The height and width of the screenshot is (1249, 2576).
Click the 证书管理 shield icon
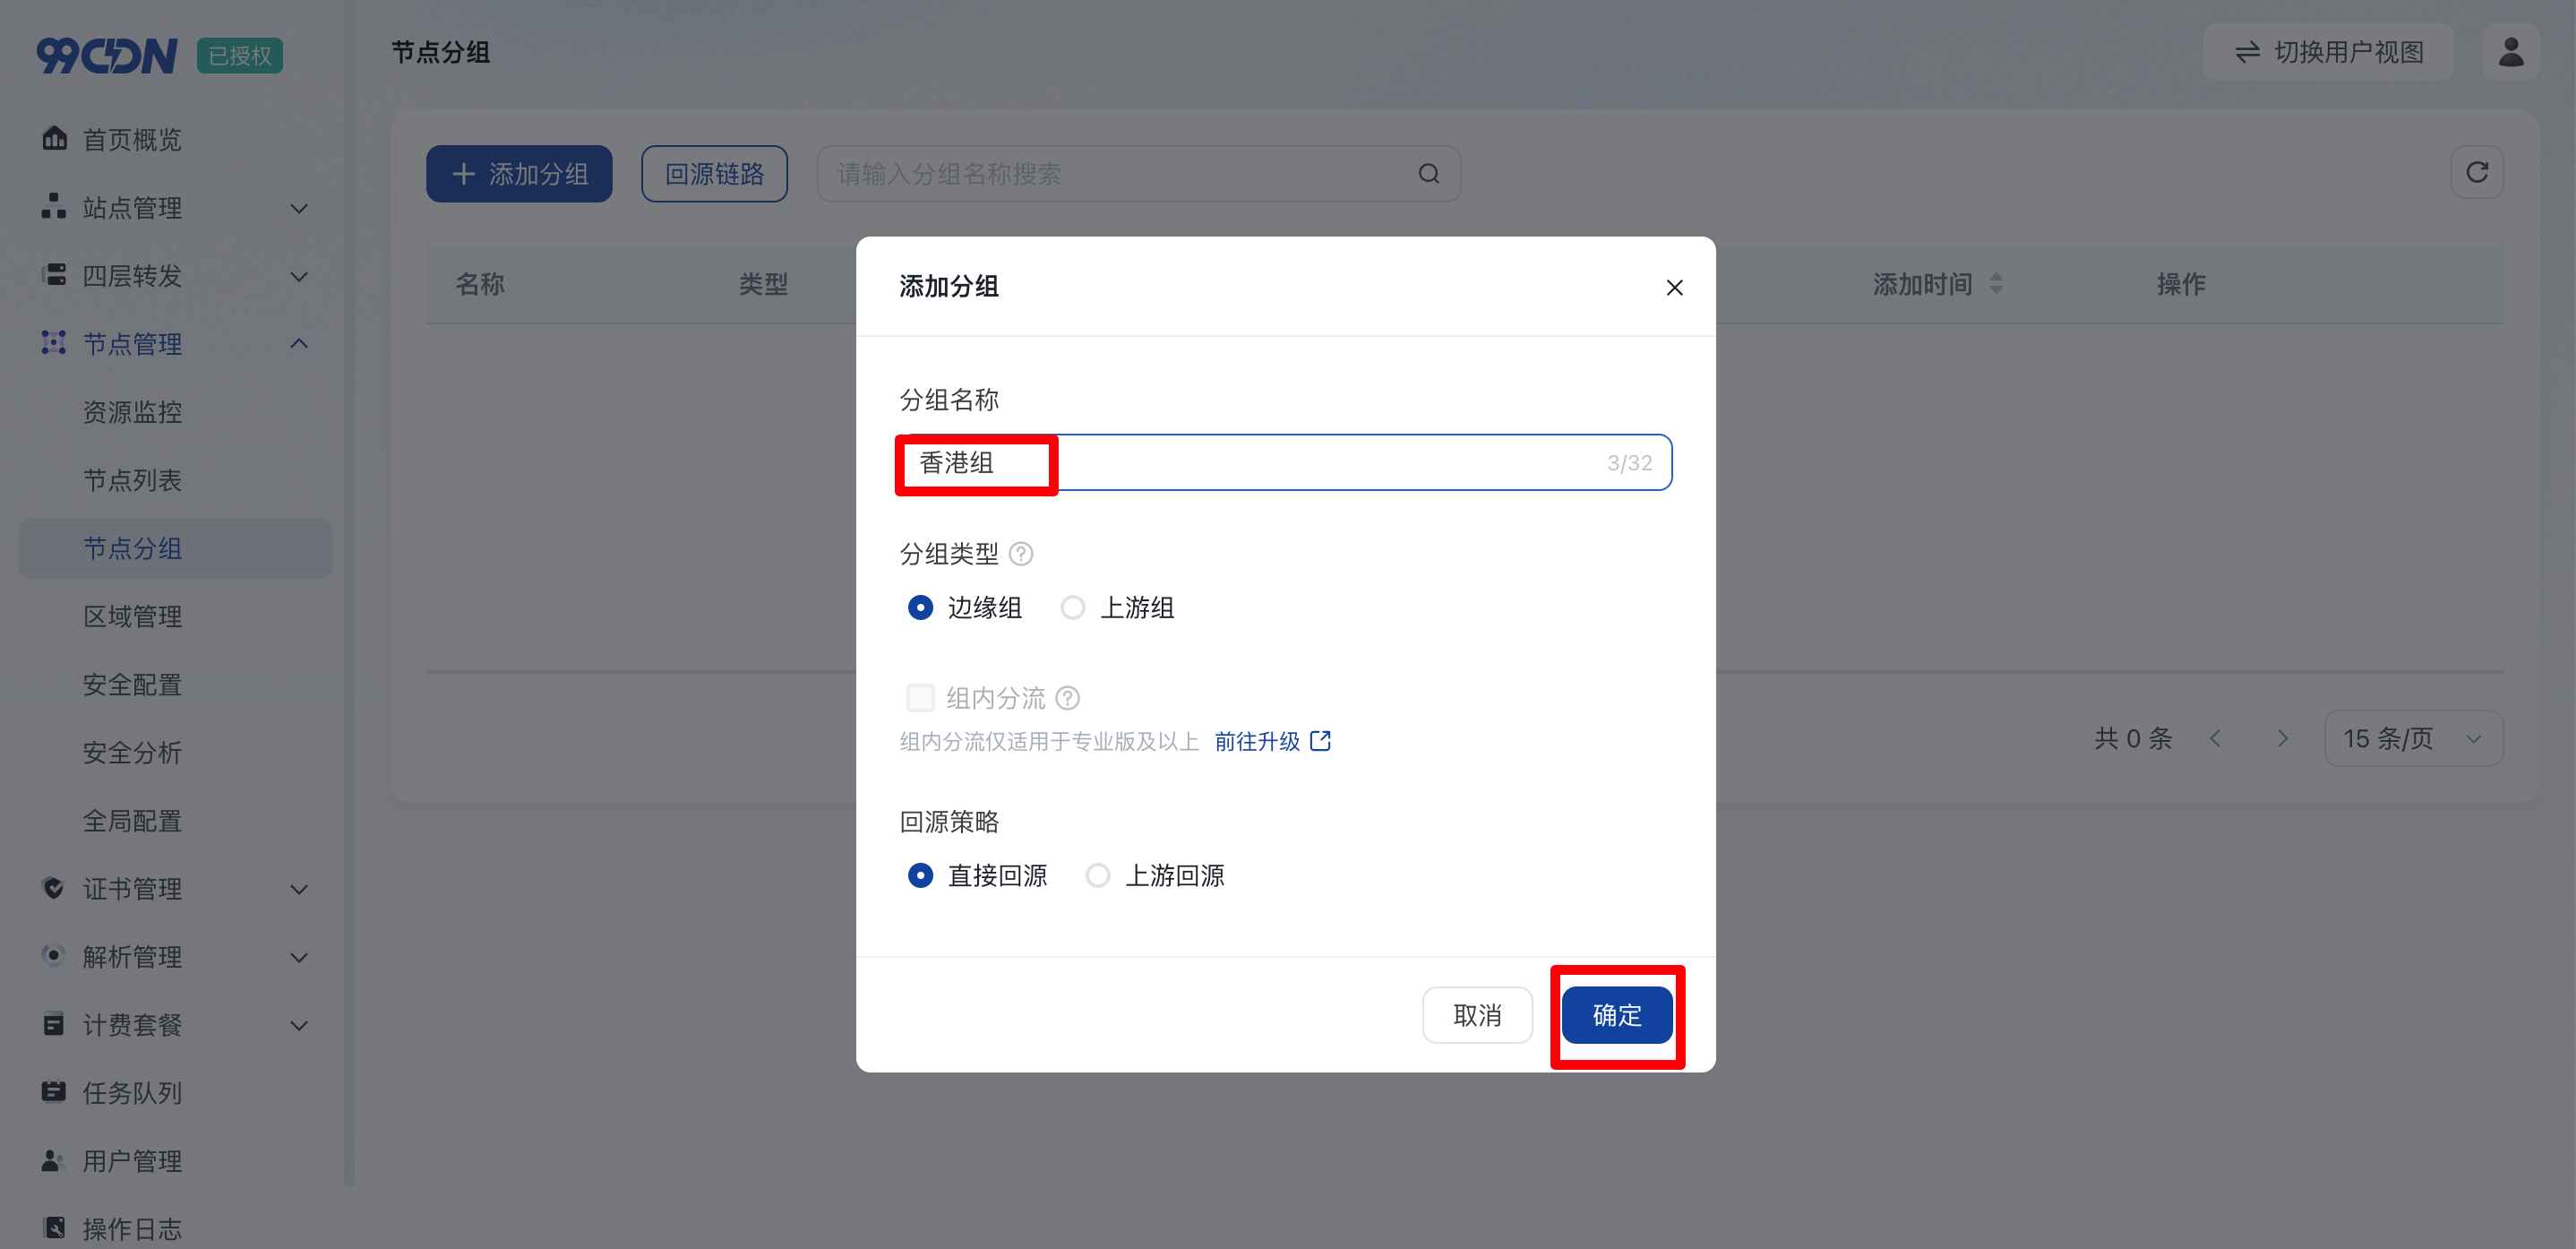coord(54,887)
